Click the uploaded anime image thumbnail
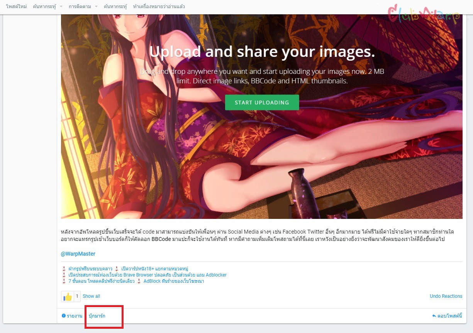The height and width of the screenshot is (333, 473). (x=261, y=116)
